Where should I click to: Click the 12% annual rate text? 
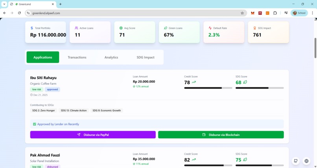tap(141, 86)
